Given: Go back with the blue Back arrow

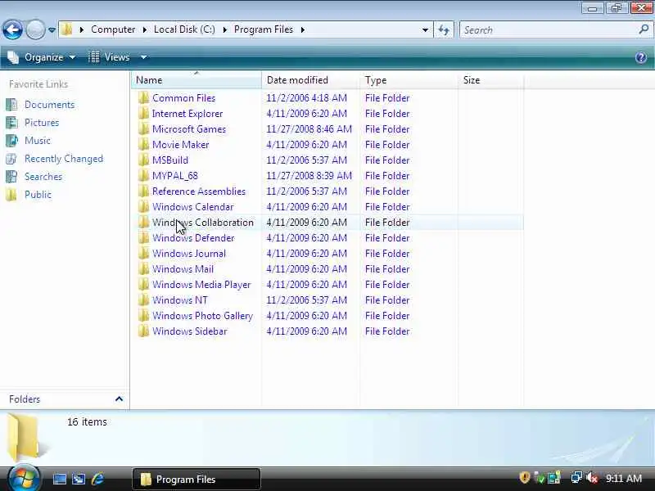Looking at the screenshot, I should [12, 29].
